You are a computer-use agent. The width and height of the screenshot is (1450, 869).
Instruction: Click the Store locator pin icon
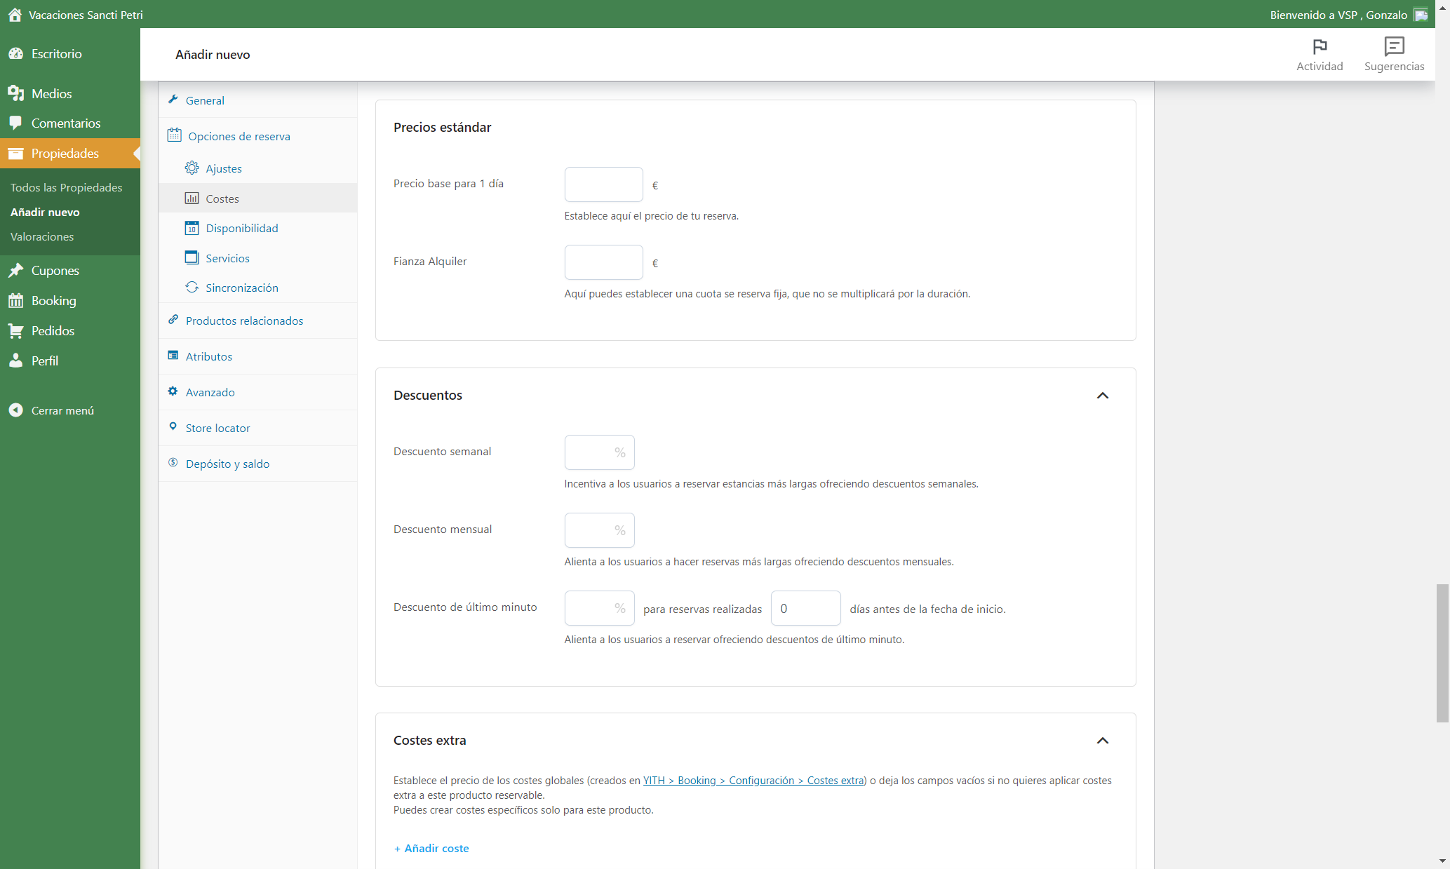tap(173, 426)
